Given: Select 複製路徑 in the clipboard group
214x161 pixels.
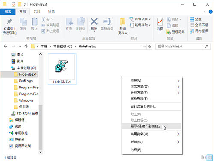Looking at the screenshot, I should tap(50, 25).
